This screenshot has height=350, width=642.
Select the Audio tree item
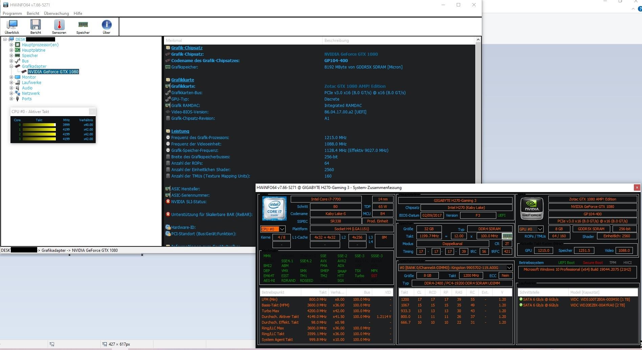(27, 88)
